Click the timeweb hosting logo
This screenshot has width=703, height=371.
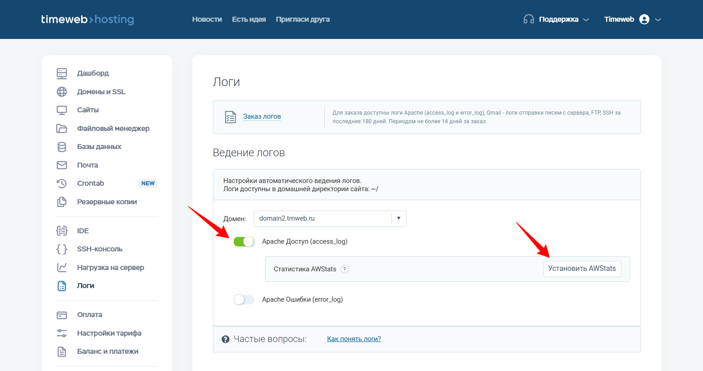click(87, 19)
